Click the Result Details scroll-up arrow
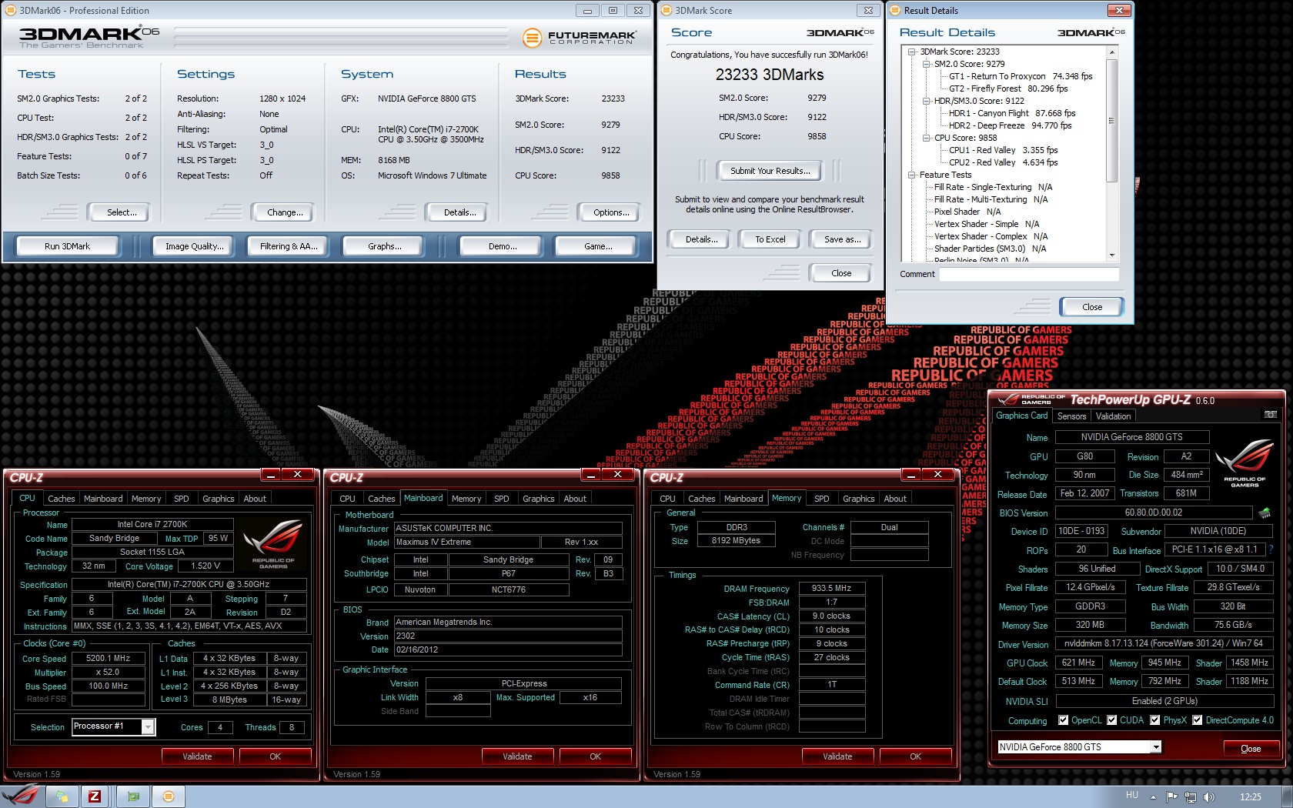 1111,52
